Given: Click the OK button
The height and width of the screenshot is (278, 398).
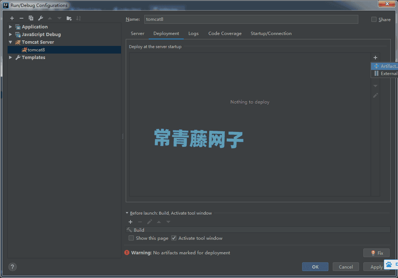Looking at the screenshot, I should point(315,267).
